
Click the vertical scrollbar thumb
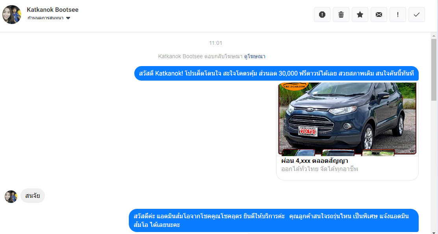434,70
